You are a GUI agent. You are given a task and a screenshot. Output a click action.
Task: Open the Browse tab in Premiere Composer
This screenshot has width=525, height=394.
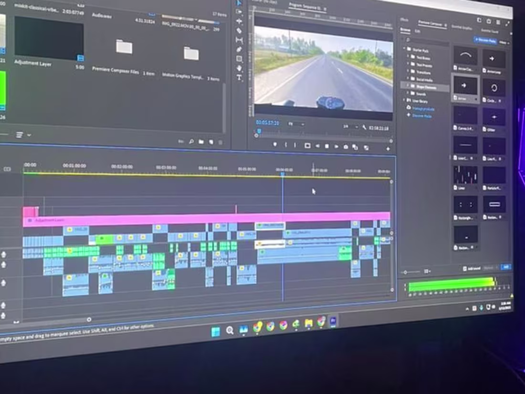click(405, 30)
